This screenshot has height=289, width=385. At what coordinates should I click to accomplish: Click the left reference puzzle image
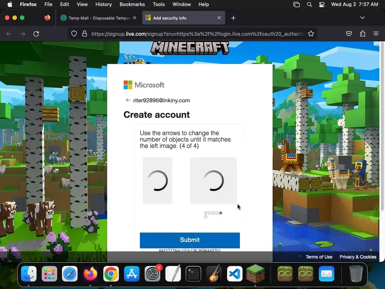158,181
